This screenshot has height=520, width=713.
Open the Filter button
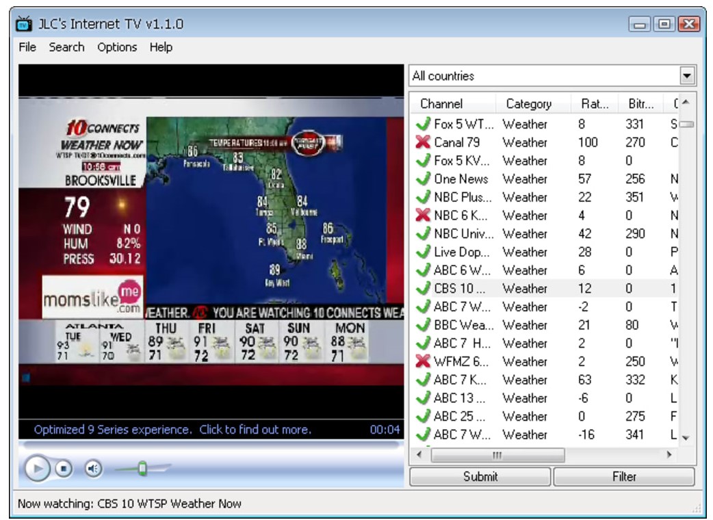click(x=624, y=476)
